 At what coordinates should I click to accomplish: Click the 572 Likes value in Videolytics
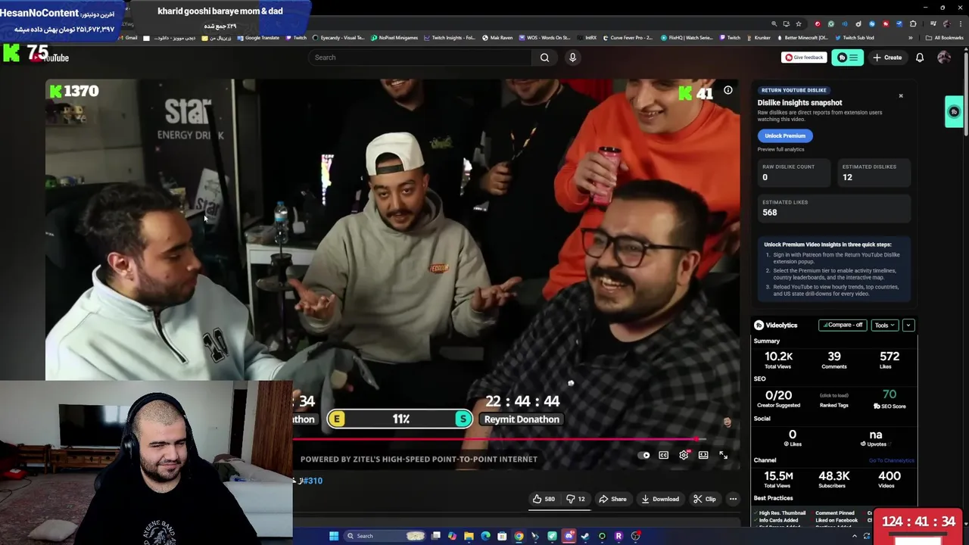pyautogui.click(x=890, y=357)
